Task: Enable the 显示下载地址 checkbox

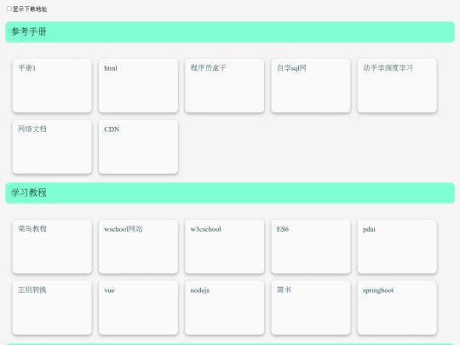Action: 9,9
